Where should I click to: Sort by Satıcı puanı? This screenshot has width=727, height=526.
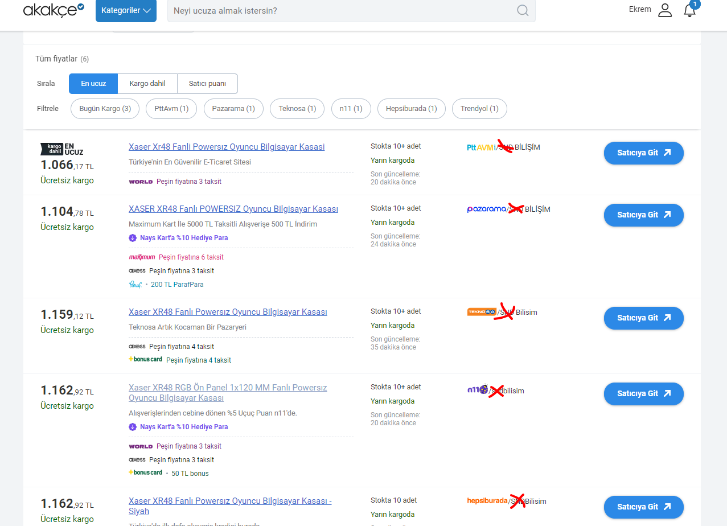pyautogui.click(x=207, y=84)
